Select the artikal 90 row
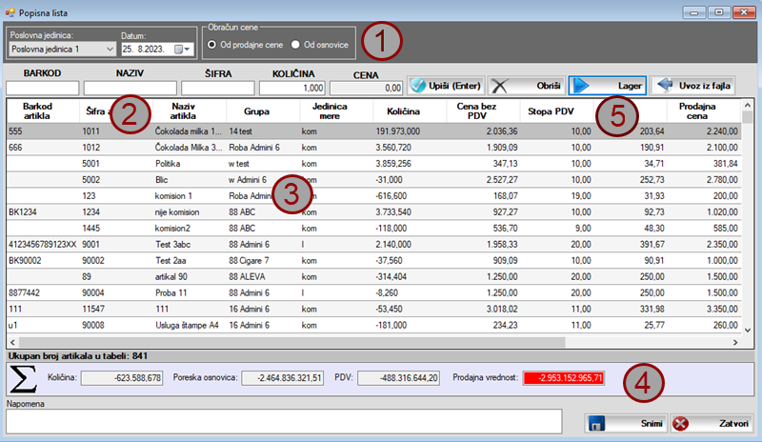 374,276
